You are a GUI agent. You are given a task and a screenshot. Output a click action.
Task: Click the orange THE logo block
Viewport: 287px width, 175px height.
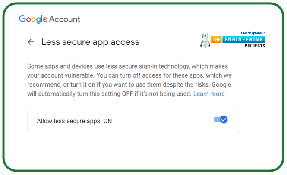click(217, 39)
